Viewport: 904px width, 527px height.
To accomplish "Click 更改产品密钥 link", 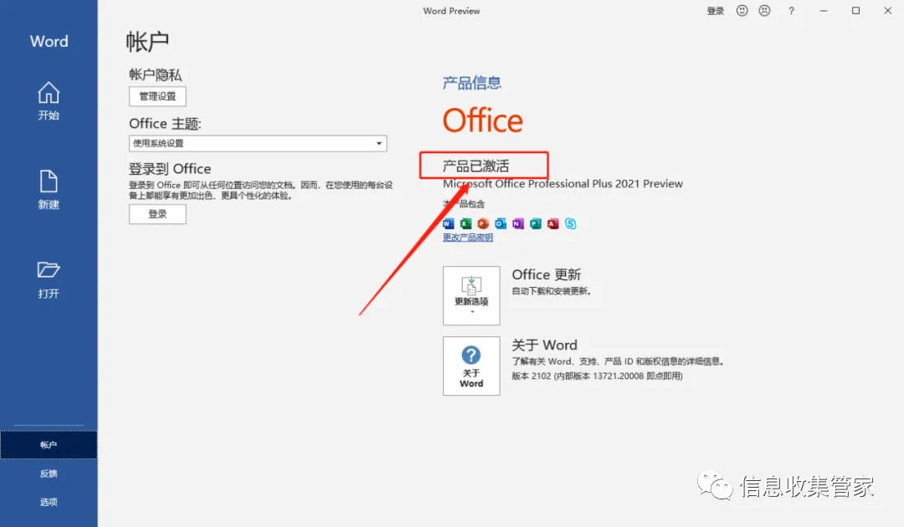I will 468,238.
